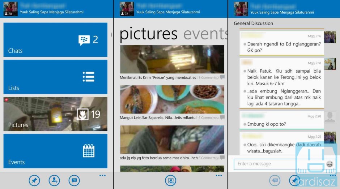Open the Mangut Lele food photo
Screen dimensions: 340x189
pyautogui.click(x=172, y=100)
